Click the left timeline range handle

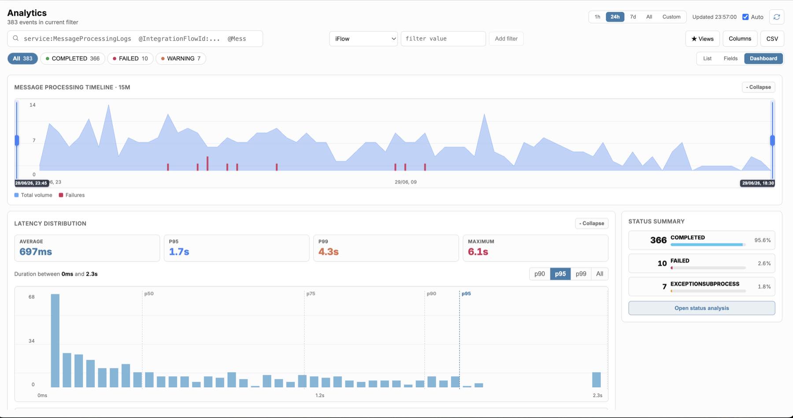[17, 140]
